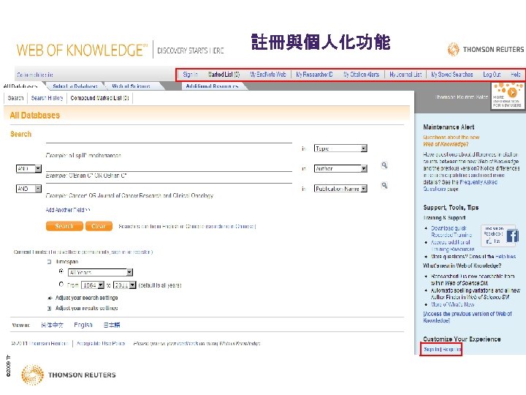The height and width of the screenshot is (395, 526).
Task: Open More of What's New link
Action: tap(452, 304)
